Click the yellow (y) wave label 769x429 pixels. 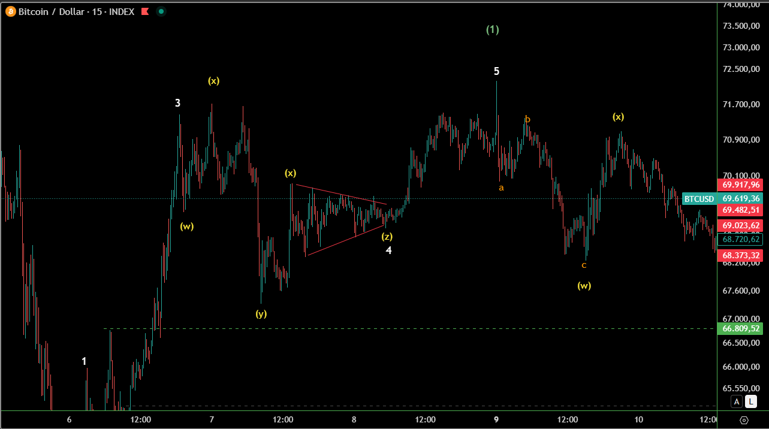[261, 313]
